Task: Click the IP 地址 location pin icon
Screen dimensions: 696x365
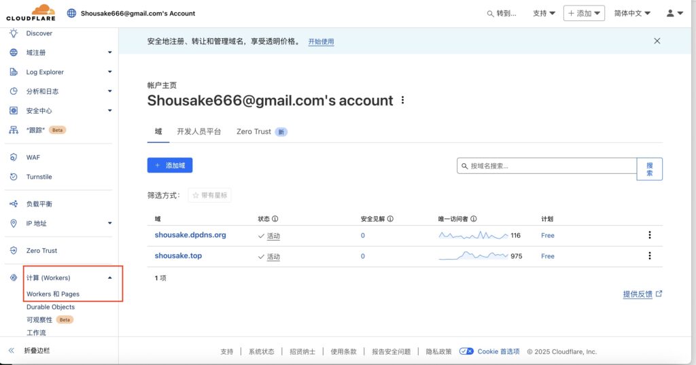Action: click(x=14, y=224)
